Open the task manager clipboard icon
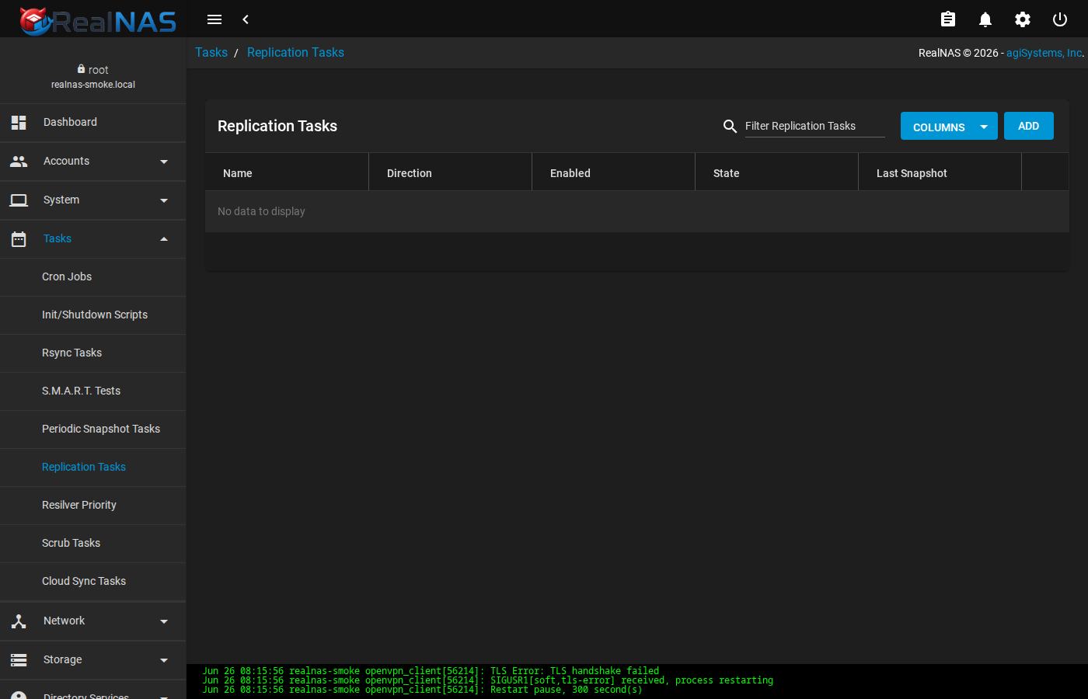This screenshot has height=699, width=1088. tap(948, 19)
